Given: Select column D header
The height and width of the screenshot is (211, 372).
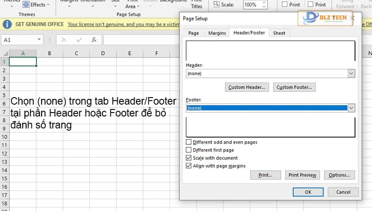Looking at the screenshot, I should [103, 53].
